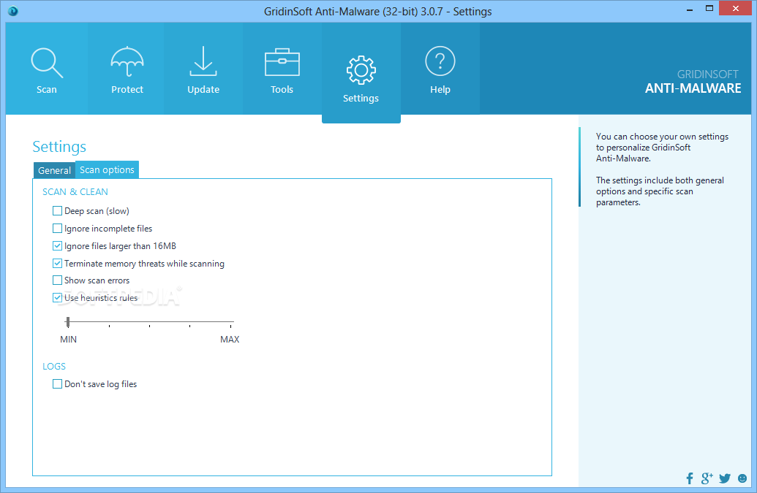Click the app logo in title bar
Viewport: 757px width, 493px height.
13,11
